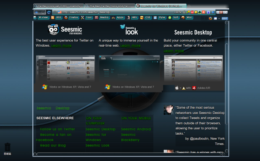Open the Seesmic BlackBerry link

130,137
